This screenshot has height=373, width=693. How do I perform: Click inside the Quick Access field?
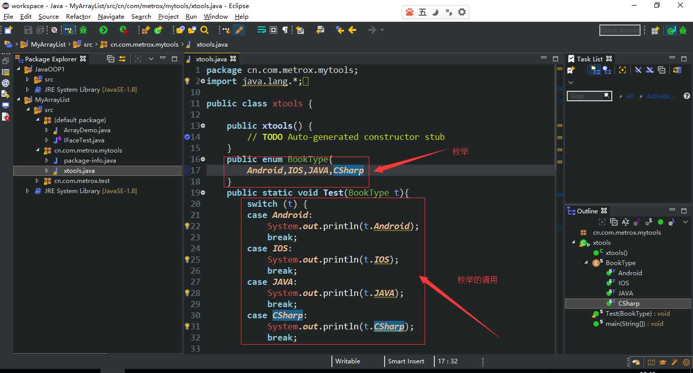coord(619,30)
